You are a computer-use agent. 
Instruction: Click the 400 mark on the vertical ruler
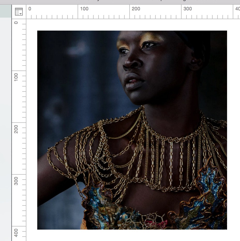pyautogui.click(x=16, y=232)
